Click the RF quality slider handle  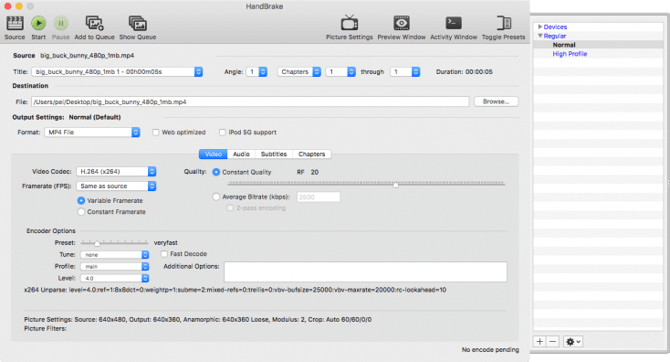coord(395,185)
